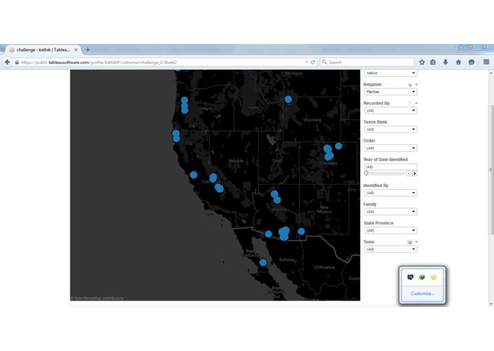Click the Customize... link in tray popup
494x351 pixels.
click(422, 293)
